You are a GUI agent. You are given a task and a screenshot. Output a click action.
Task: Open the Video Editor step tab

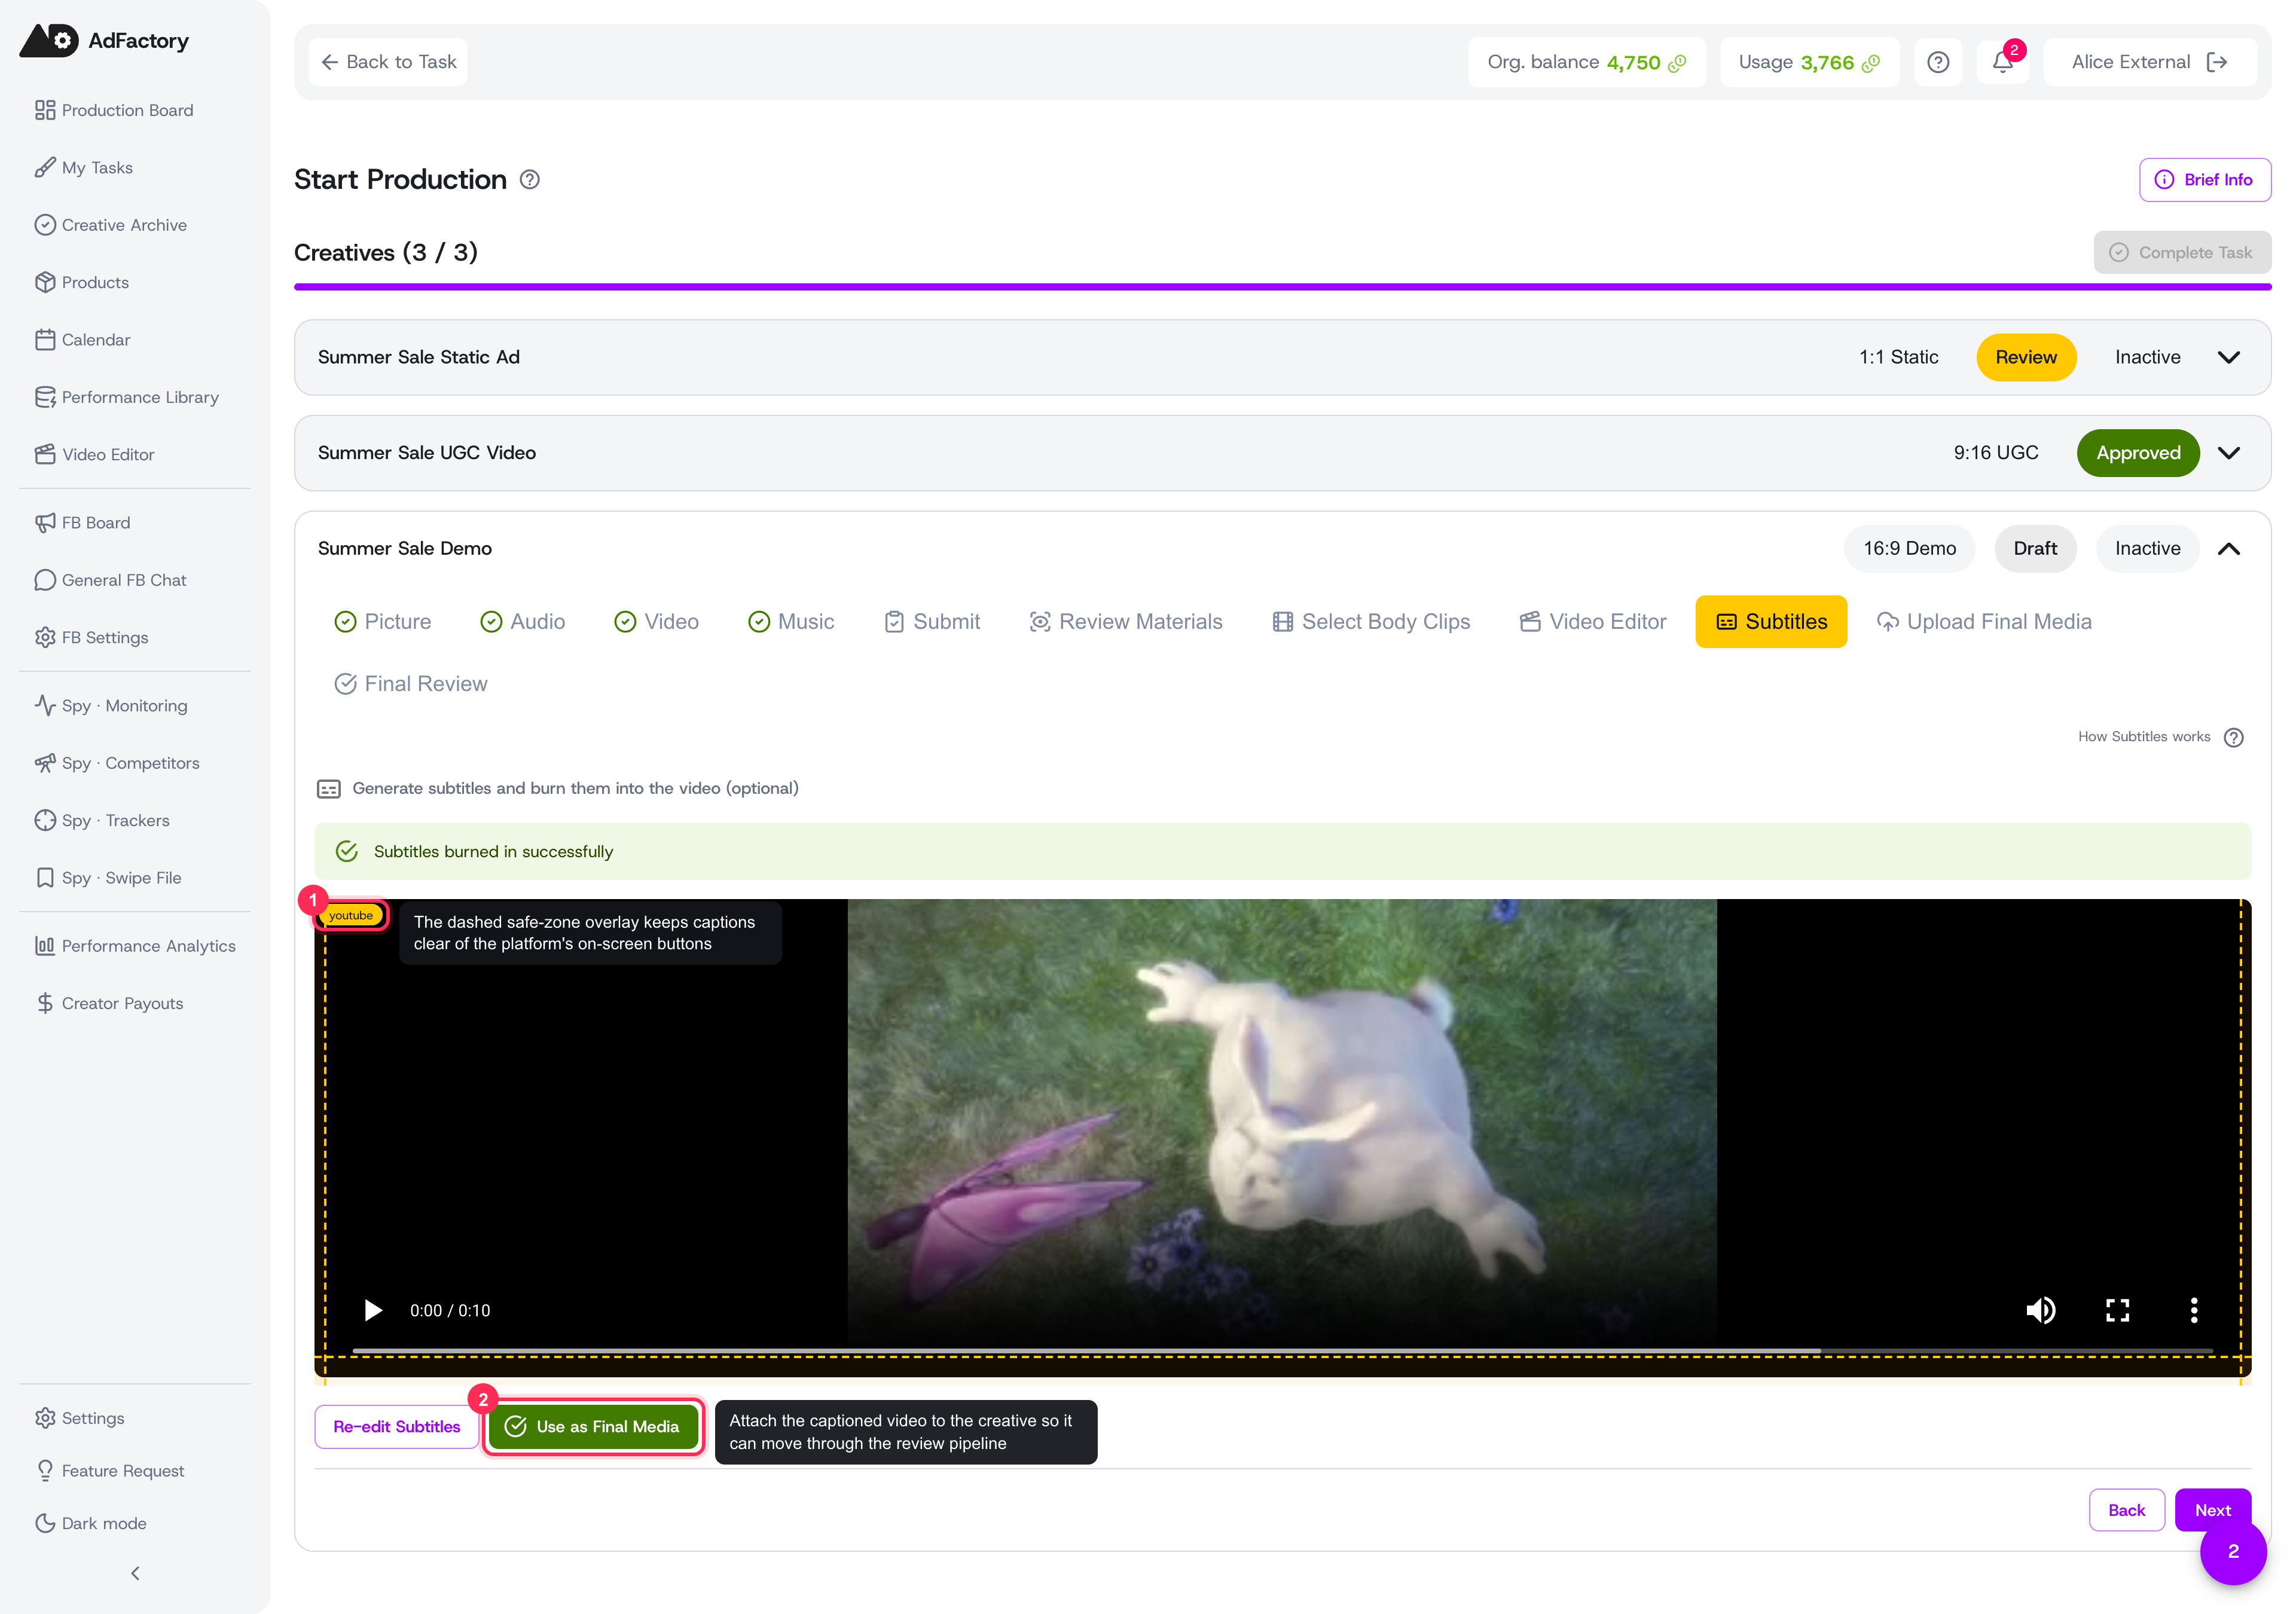(x=1592, y=622)
